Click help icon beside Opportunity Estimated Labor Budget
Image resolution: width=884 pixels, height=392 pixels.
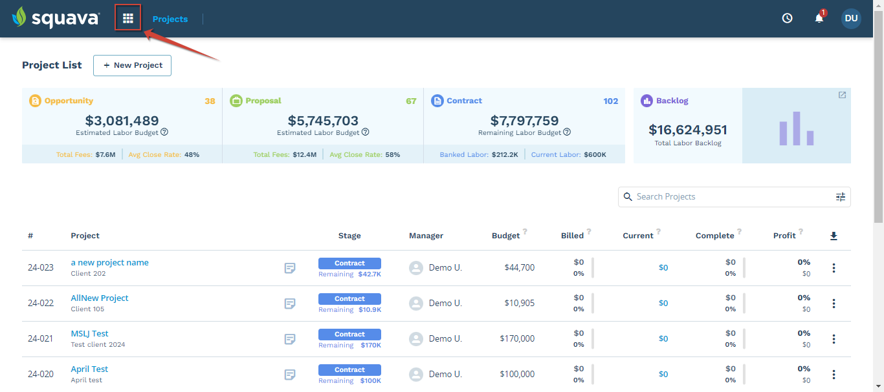click(164, 132)
